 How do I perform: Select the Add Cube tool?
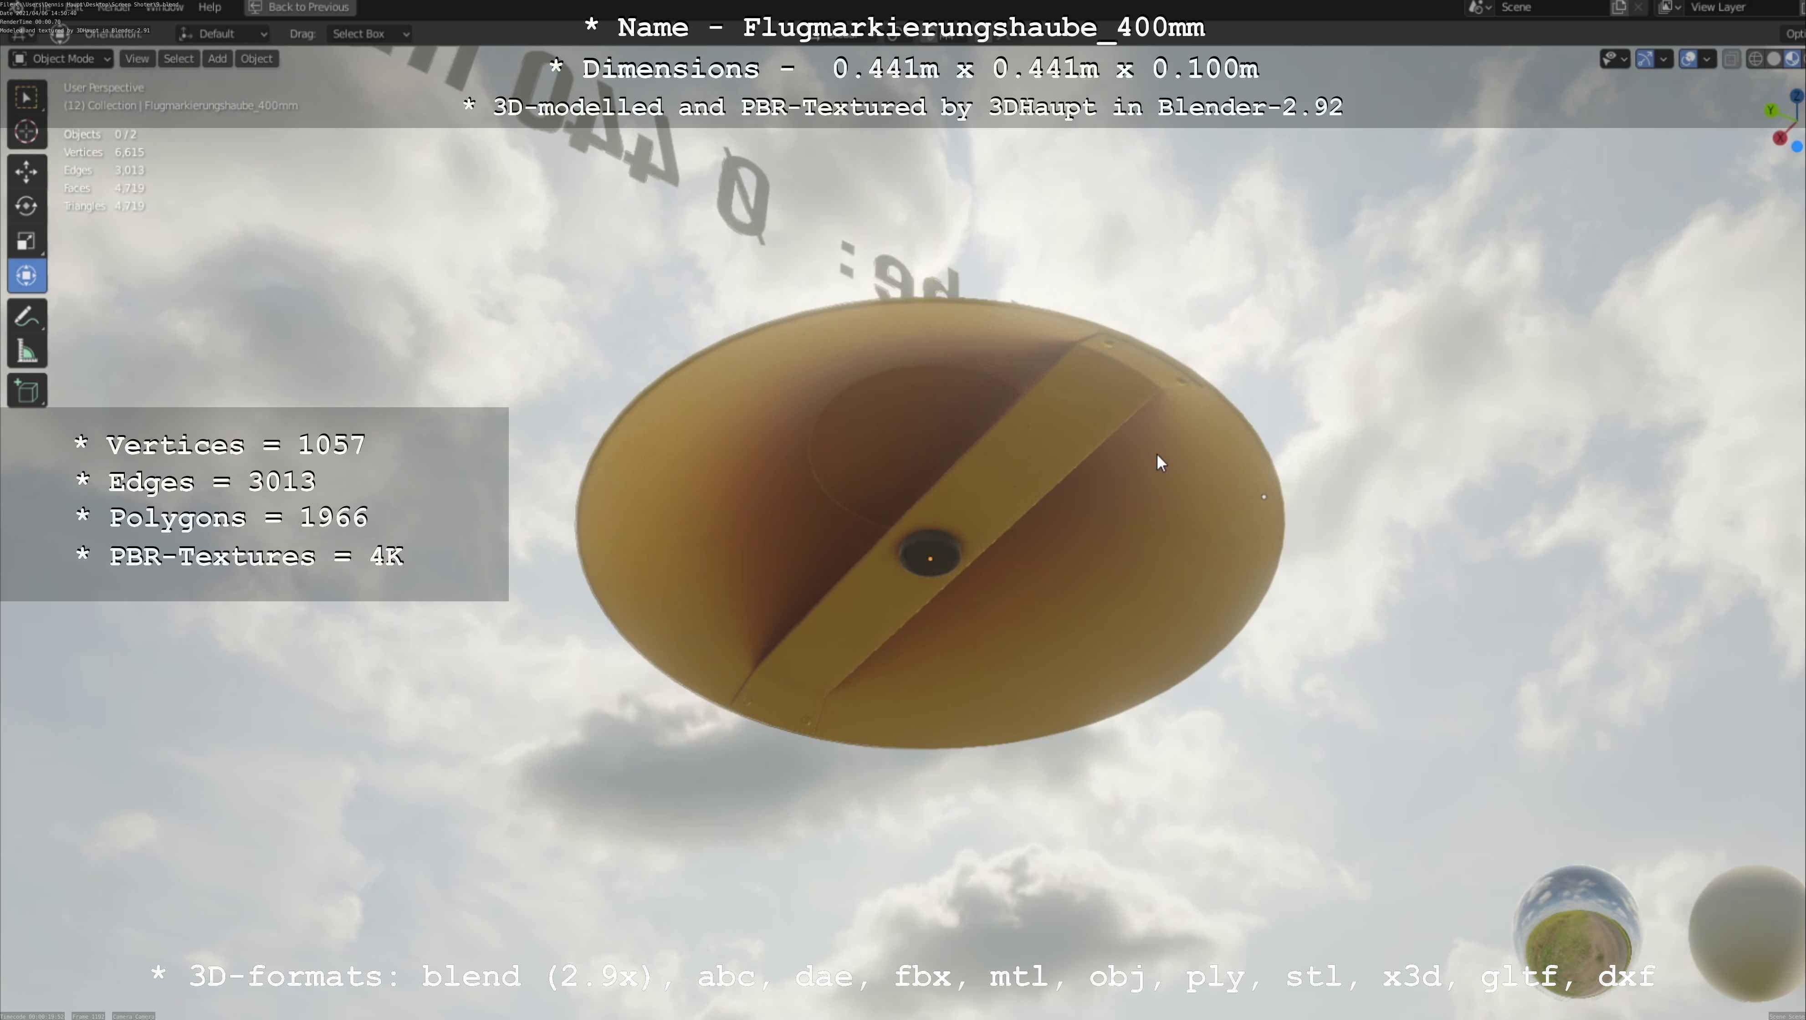click(26, 391)
